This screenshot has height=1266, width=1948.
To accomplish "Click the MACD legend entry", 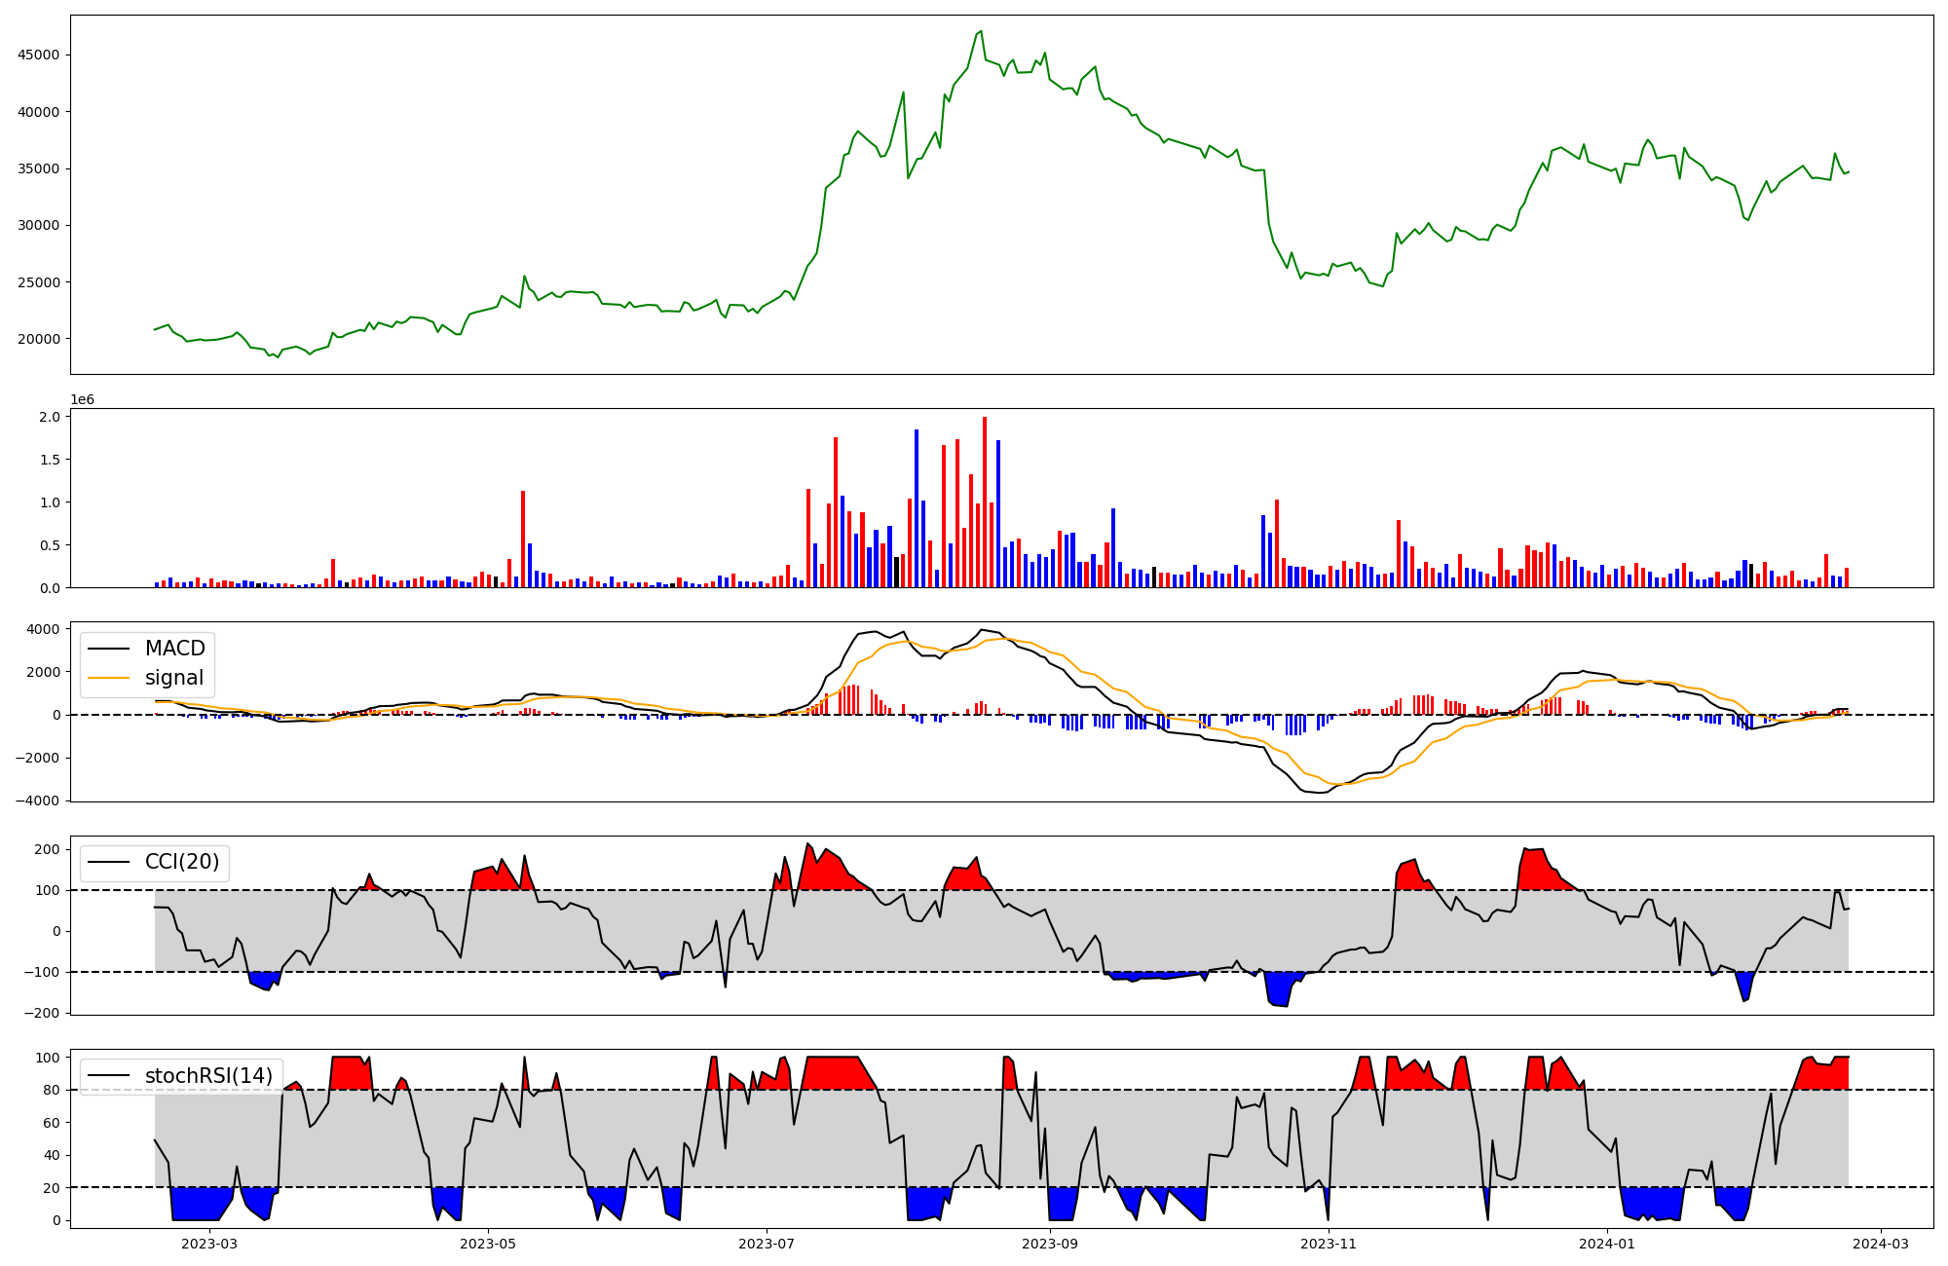I will click(x=174, y=649).
